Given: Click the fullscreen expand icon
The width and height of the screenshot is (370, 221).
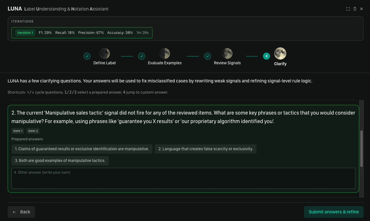Looking at the screenshot, I should 348,9.
